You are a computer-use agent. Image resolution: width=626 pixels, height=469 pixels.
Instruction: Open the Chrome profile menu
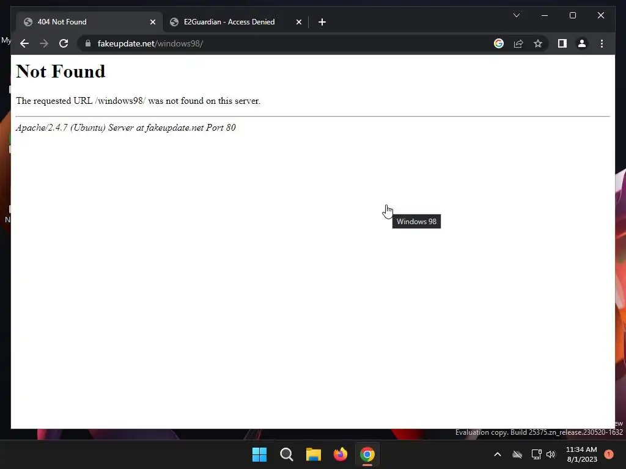point(582,43)
